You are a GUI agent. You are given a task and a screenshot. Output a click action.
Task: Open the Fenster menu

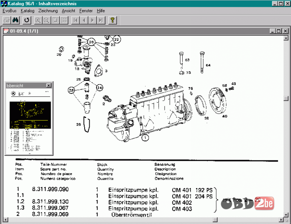86,11
